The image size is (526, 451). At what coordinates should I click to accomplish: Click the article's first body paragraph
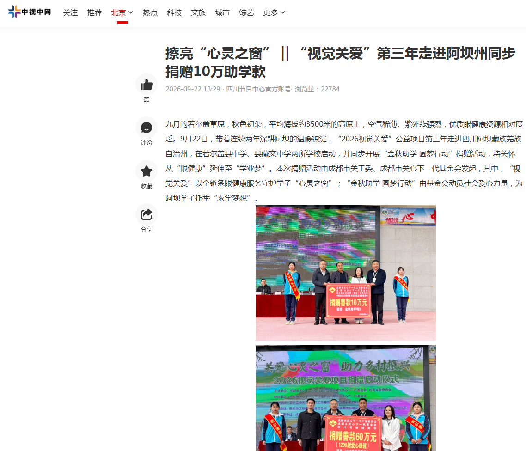pyautogui.click(x=344, y=161)
